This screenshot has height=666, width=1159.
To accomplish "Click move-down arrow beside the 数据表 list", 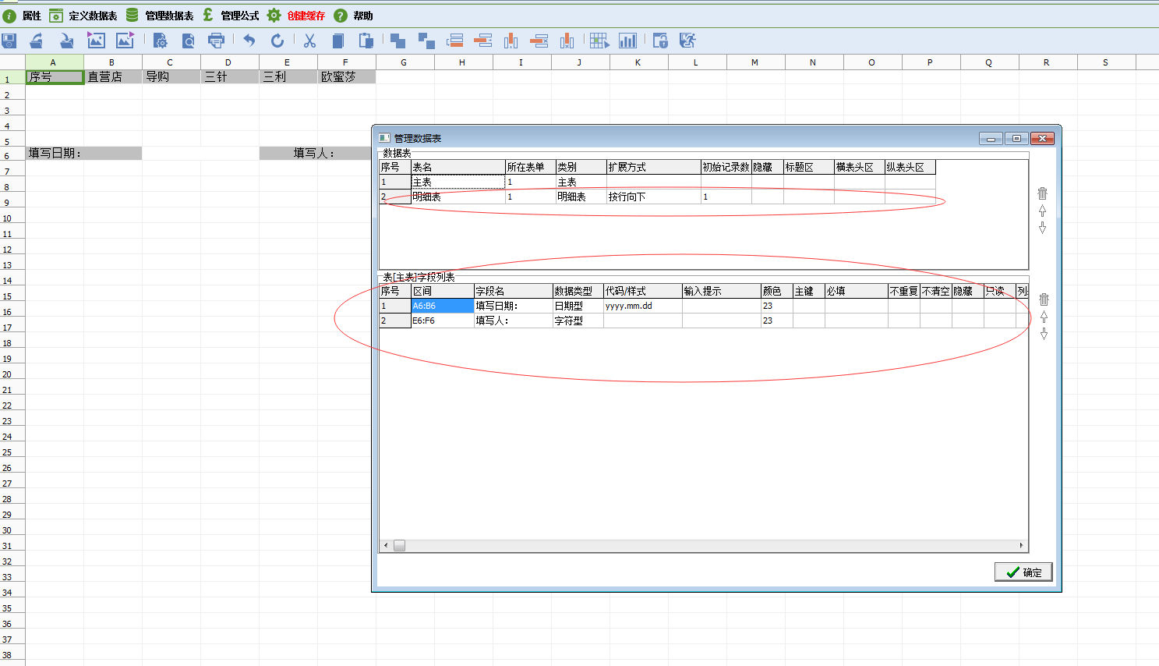I will click(x=1042, y=228).
